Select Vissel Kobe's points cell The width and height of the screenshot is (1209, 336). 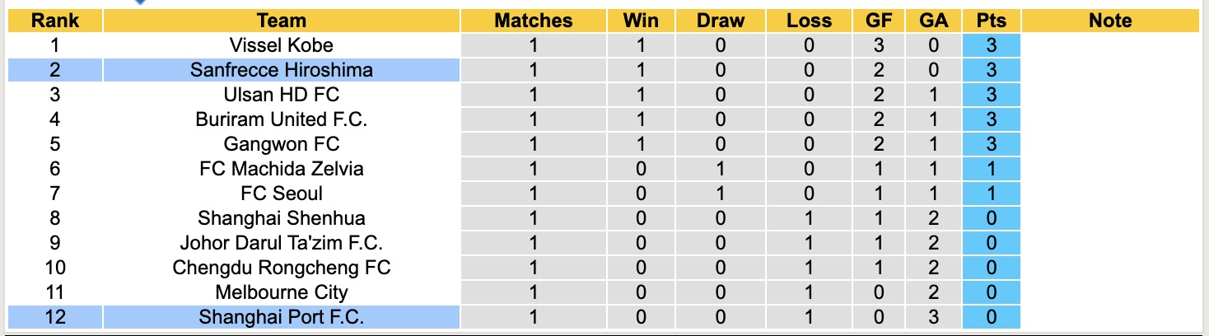(991, 45)
